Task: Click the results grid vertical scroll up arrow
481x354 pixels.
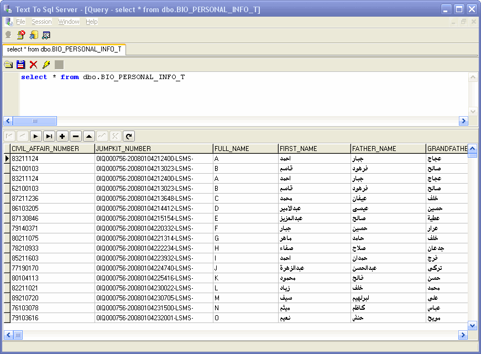Action: point(472,149)
